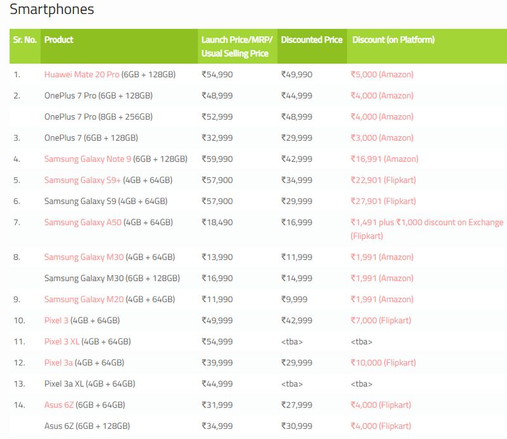Viewport: 507px width, 439px height.
Task: Click the Discount (on Platform) header
Action: coord(393,40)
